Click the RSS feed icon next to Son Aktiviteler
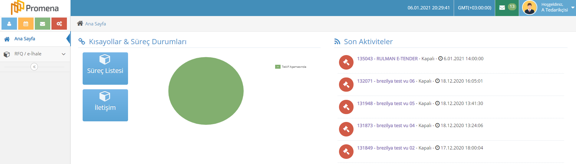Image resolution: width=576 pixels, height=164 pixels. 337,41
